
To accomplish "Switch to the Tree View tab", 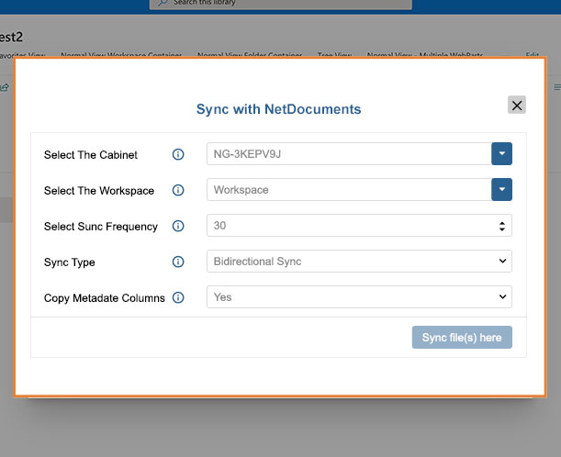I will [x=334, y=55].
